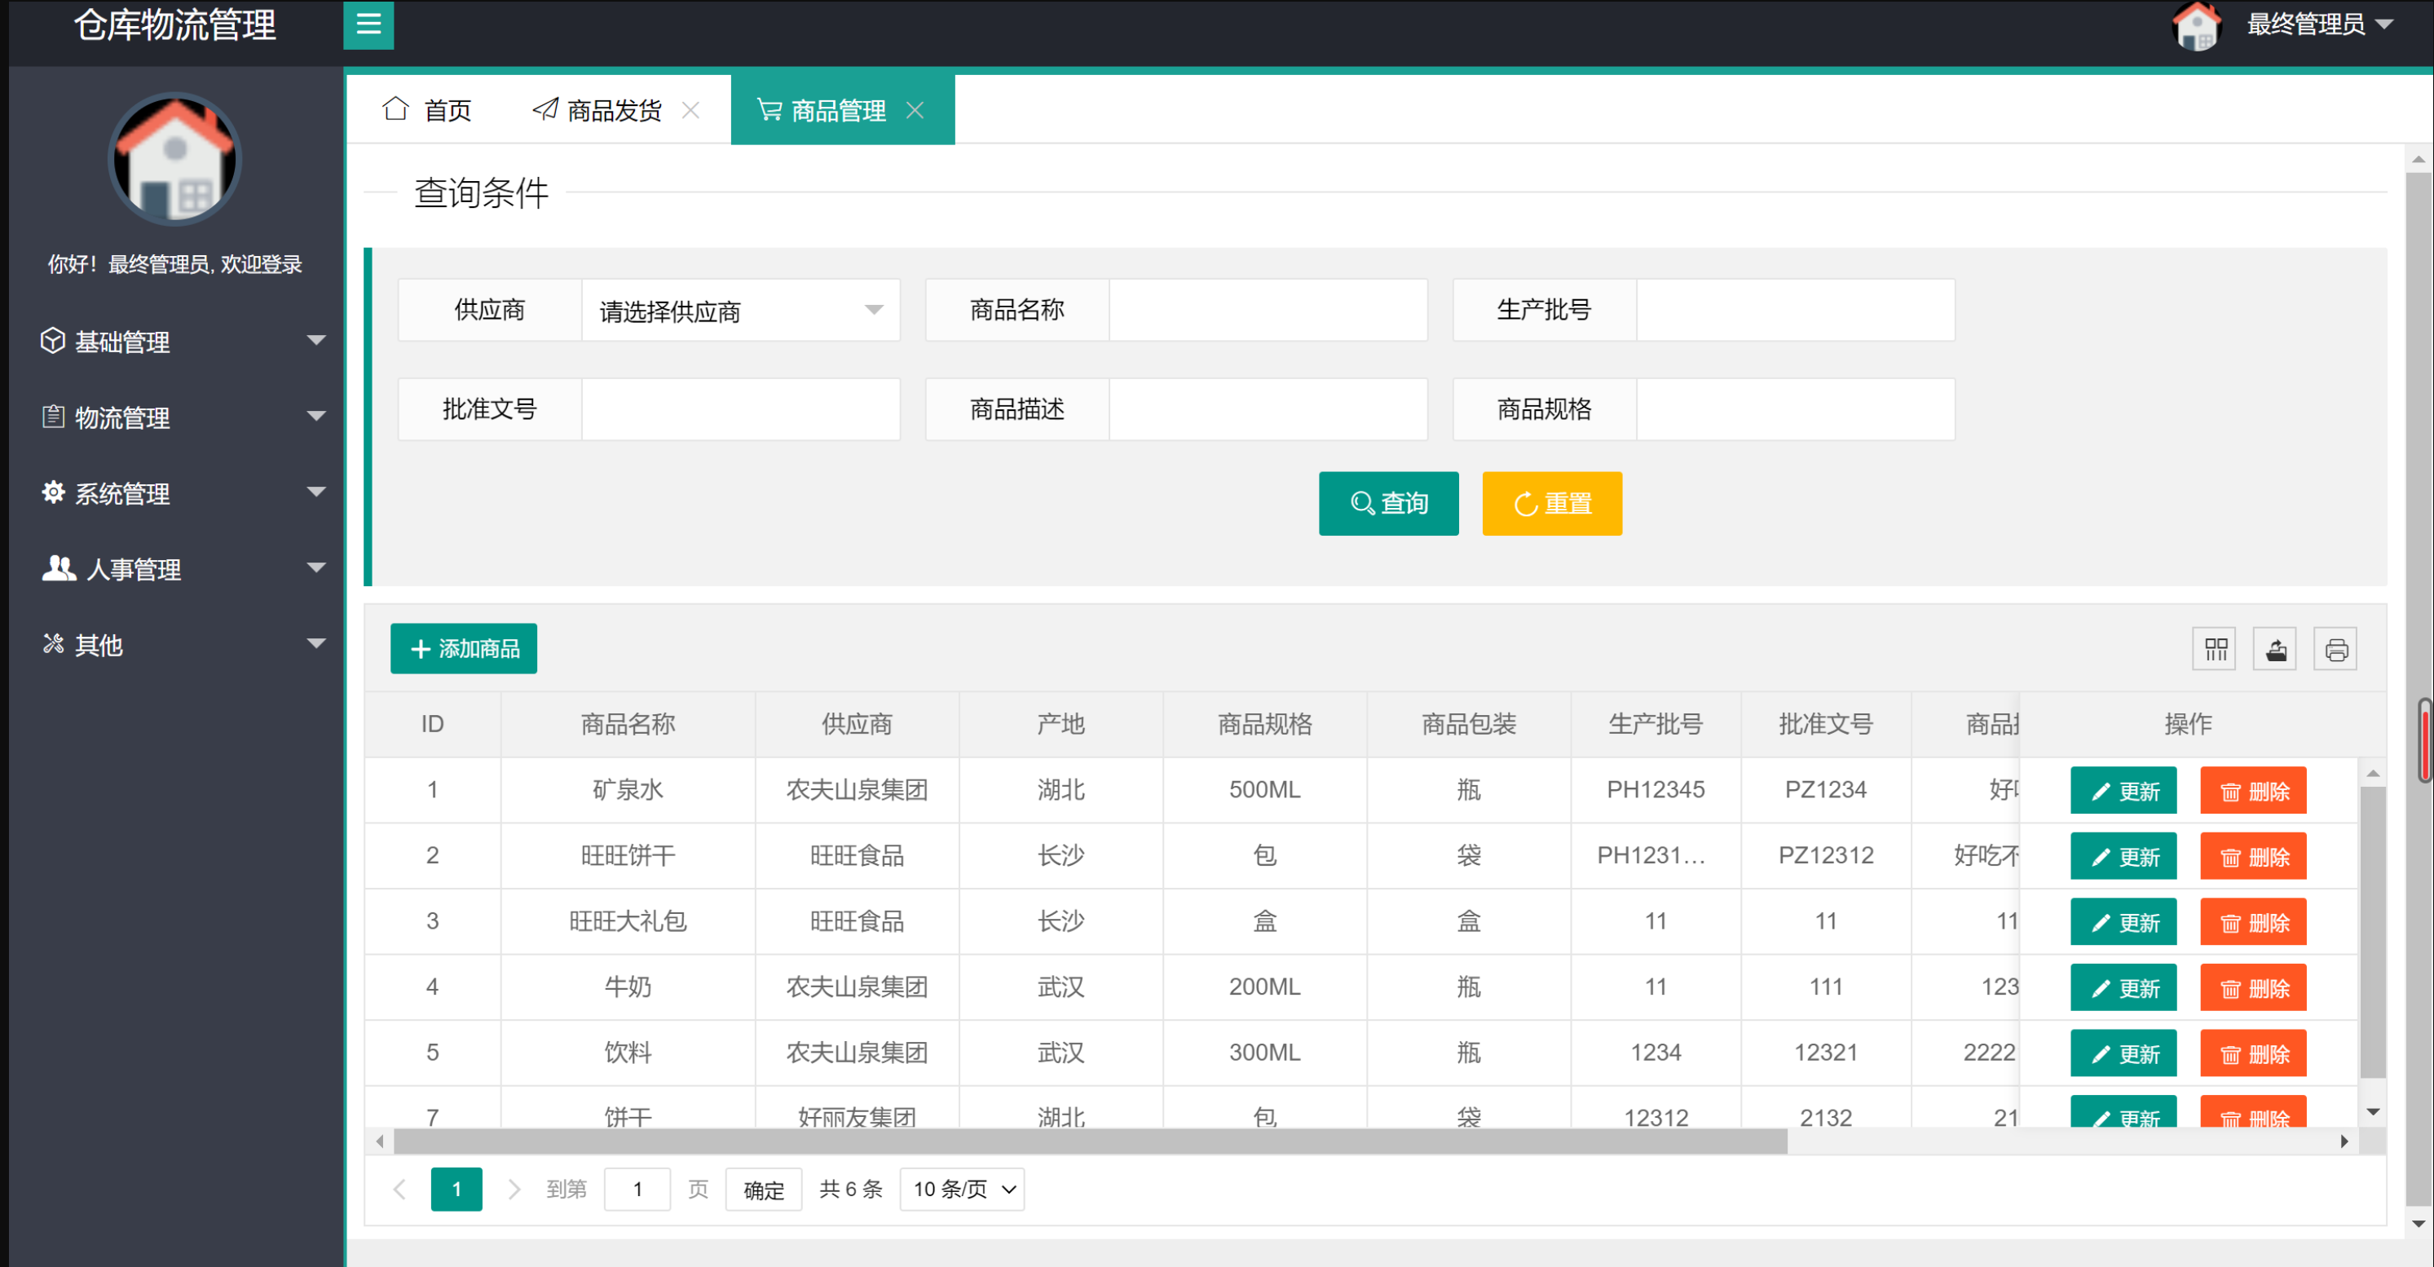Go to next page arrow
The image size is (2434, 1267).
pyautogui.click(x=514, y=1189)
